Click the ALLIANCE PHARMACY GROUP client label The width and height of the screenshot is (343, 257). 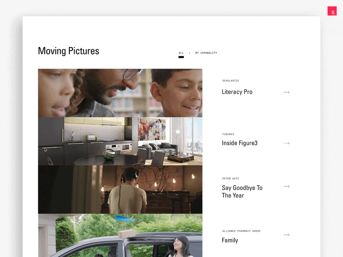coord(241,230)
